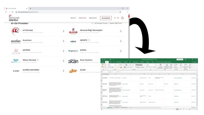Click the a2 Teknoloji logo
204x115 pixels.
click(x=16, y=31)
